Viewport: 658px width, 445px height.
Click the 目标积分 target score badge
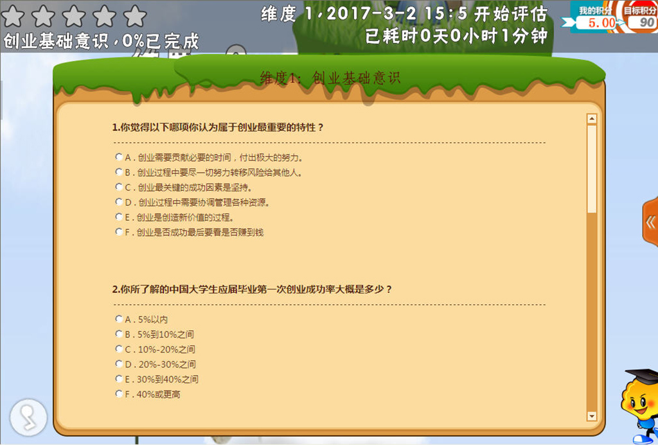point(639,17)
